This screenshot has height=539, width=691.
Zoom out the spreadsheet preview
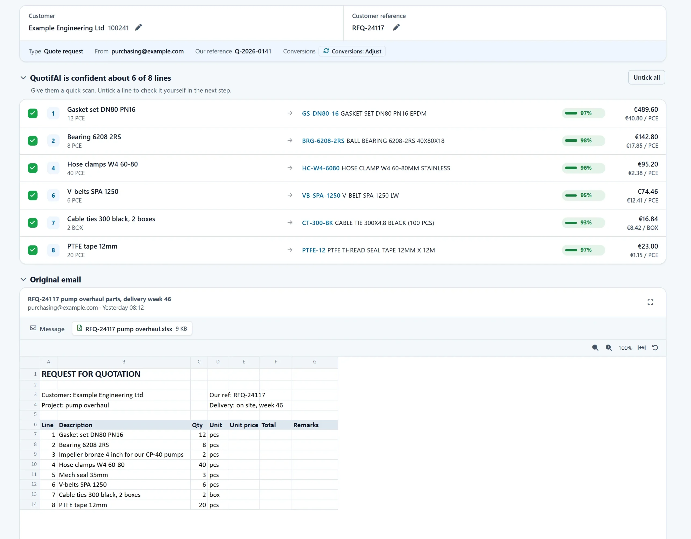(x=595, y=348)
